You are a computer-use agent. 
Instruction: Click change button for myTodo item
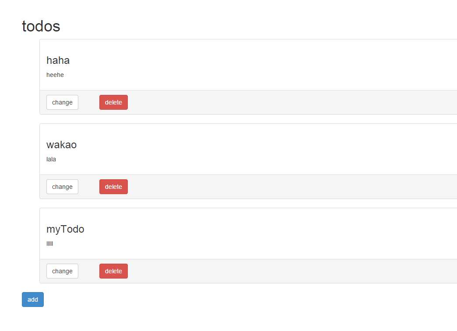(x=62, y=271)
